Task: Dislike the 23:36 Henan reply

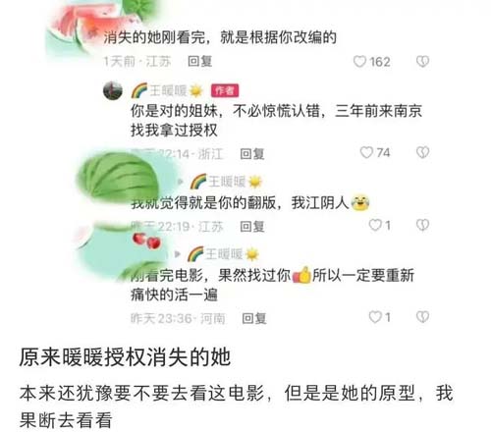Action: pyautogui.click(x=422, y=317)
